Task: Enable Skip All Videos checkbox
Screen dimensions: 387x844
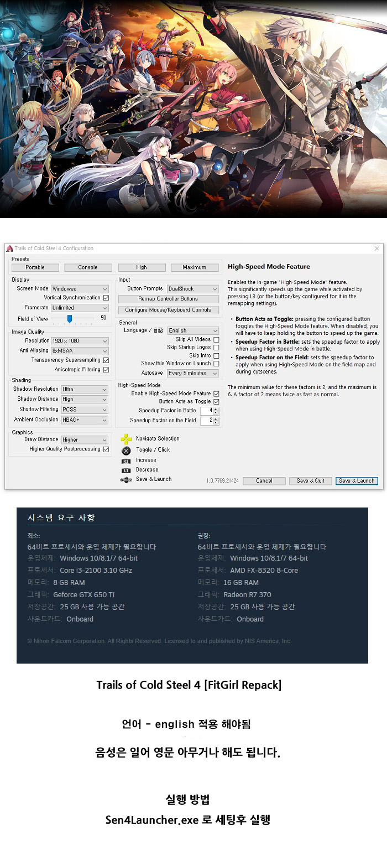Action: point(216,339)
